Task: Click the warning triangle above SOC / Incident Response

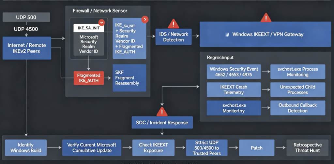Action: click(162, 111)
